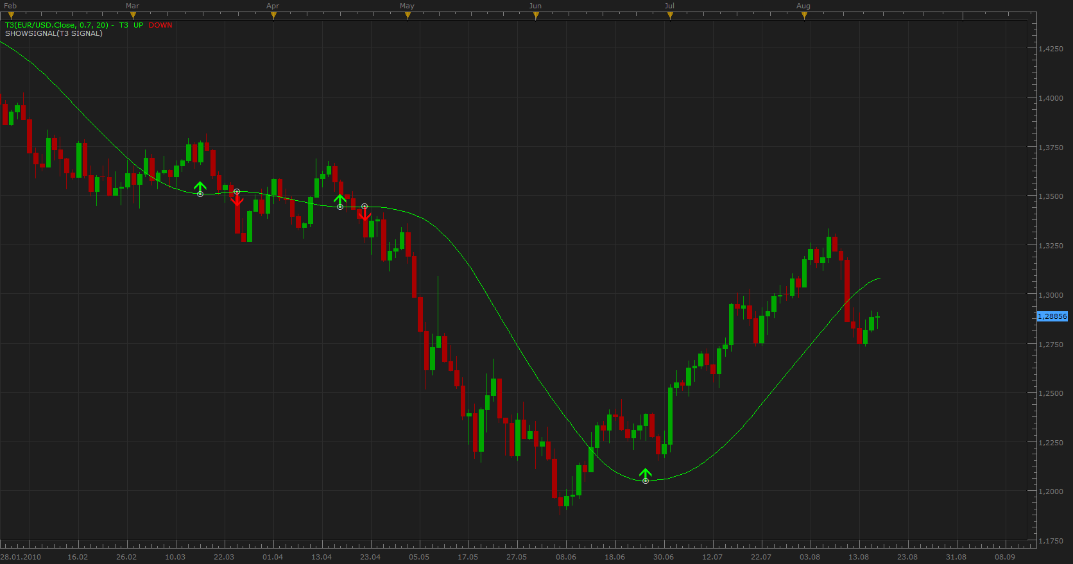Viewport: 1073px width, 564px height.
Task: Click the 30.06 date axis label
Action: (x=664, y=557)
